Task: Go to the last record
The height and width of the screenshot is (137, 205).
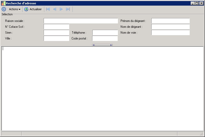Action: pyautogui.click(x=68, y=9)
